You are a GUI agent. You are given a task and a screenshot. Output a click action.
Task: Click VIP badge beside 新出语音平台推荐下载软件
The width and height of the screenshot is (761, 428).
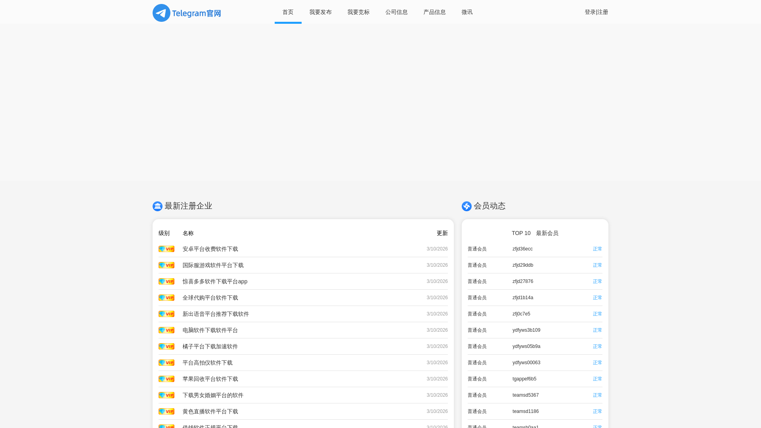(166, 314)
